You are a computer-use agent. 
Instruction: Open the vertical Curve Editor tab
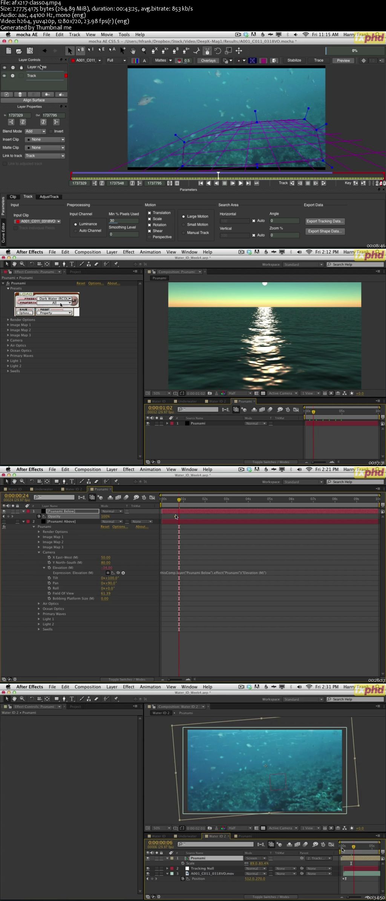coord(3,232)
